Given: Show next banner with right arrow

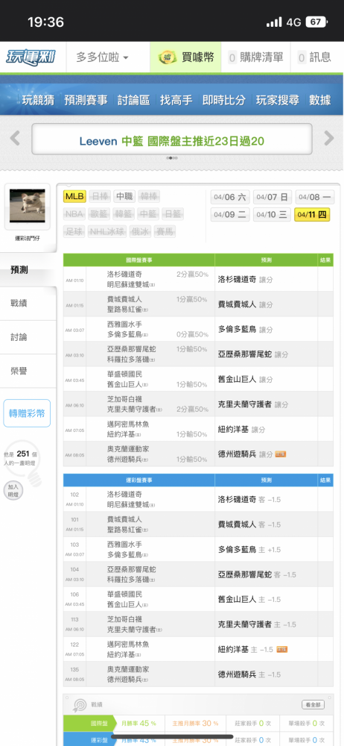Looking at the screenshot, I should pos(329,139).
